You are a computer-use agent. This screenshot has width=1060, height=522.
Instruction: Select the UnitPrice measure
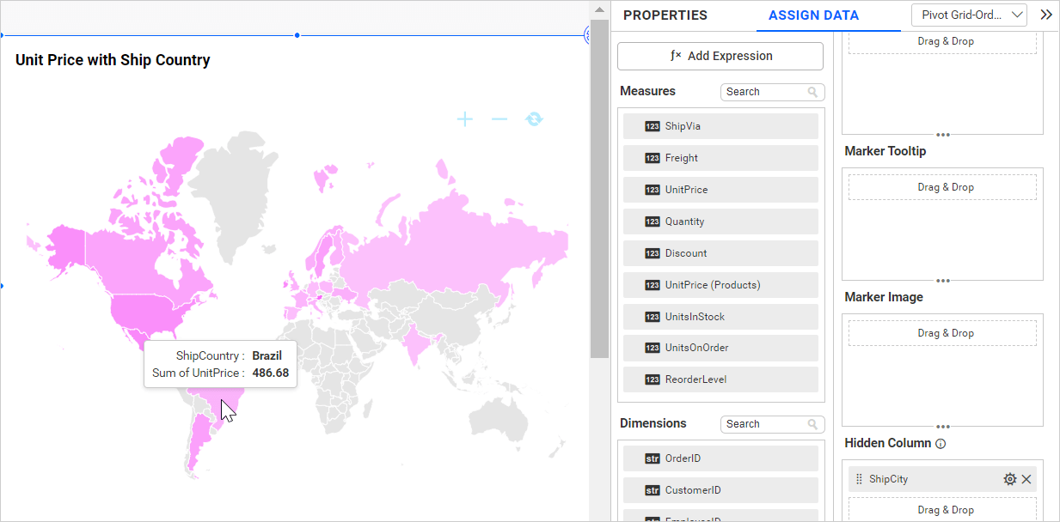tap(720, 190)
